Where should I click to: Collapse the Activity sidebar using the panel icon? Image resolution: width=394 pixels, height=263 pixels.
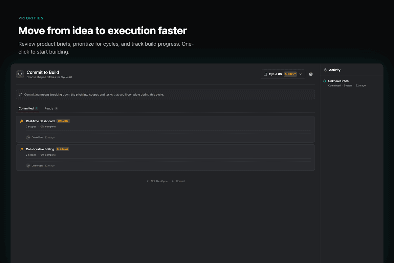point(311,74)
